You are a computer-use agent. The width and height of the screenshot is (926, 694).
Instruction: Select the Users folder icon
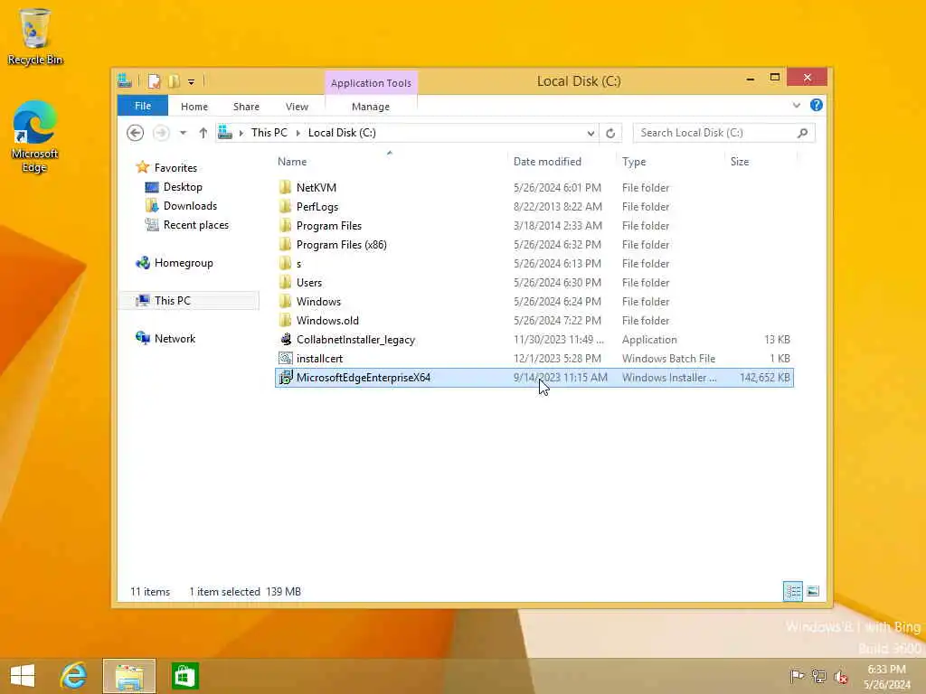285,283
